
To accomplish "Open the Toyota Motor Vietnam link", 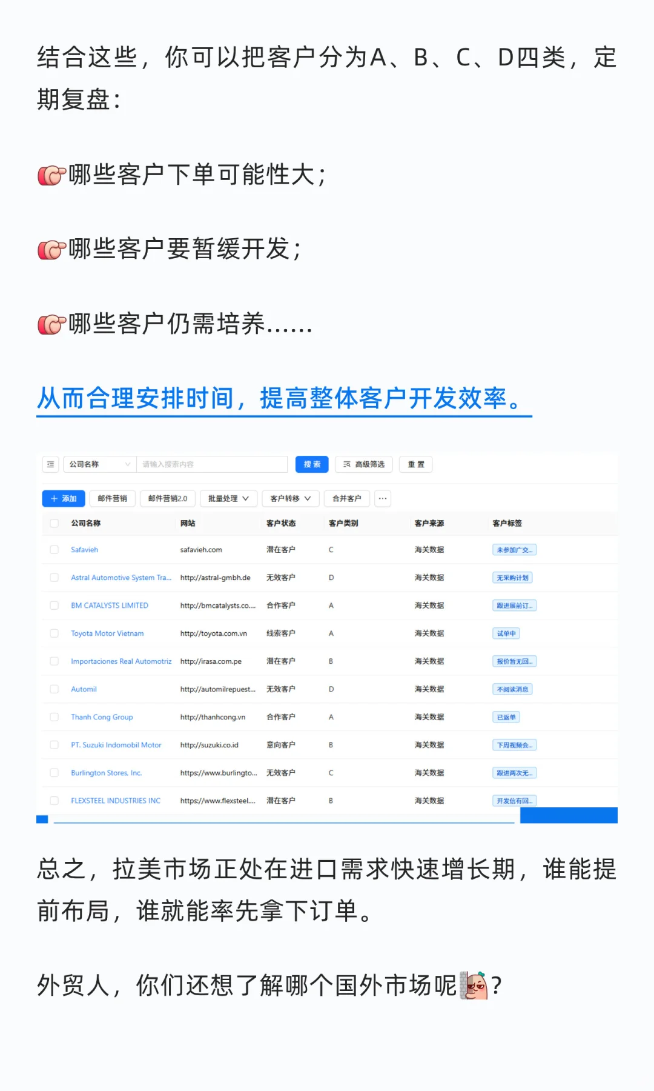I will (107, 633).
